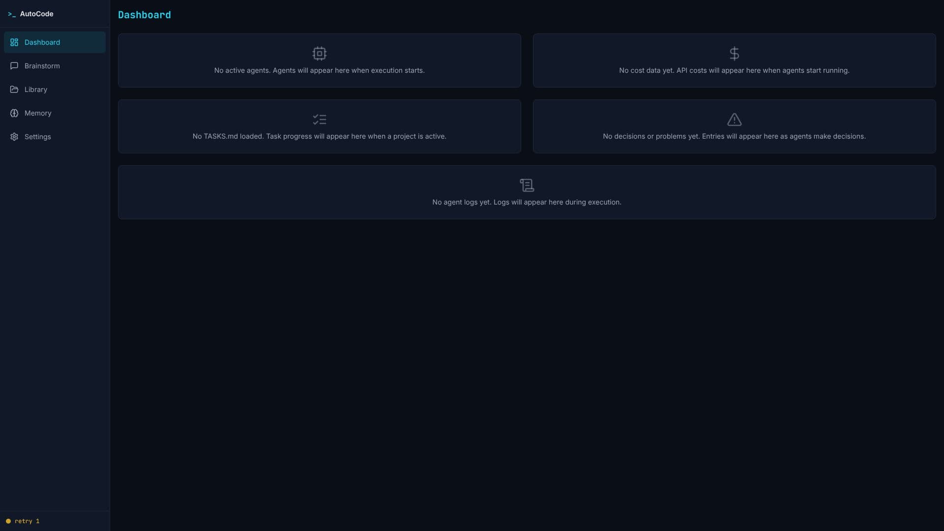Click 'No TASKS.md loaded' message text
944x531 pixels.
320,136
